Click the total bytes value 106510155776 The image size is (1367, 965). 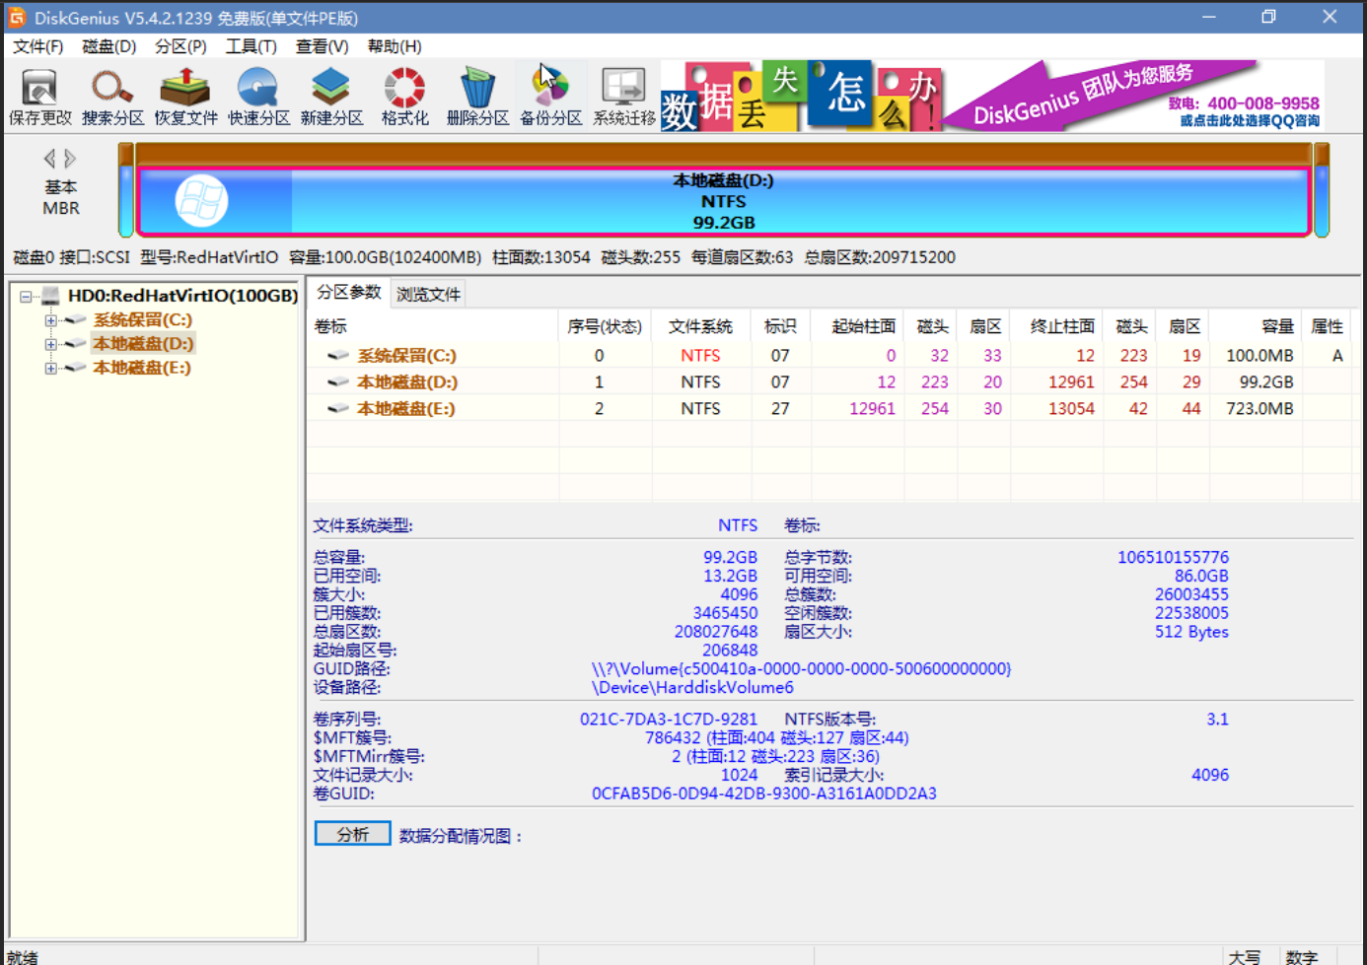coord(1173,557)
